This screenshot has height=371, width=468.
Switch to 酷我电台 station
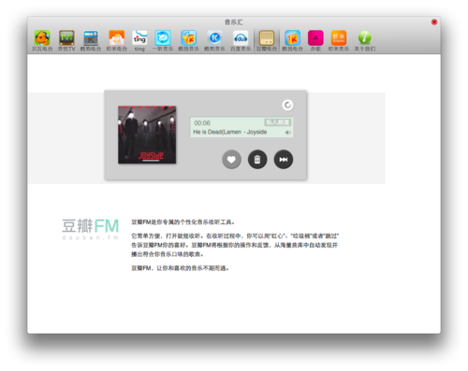(x=292, y=41)
